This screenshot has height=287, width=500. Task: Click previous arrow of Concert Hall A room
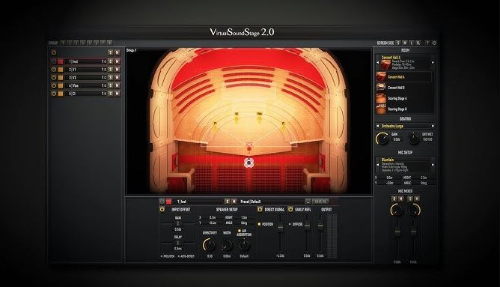pyautogui.click(x=377, y=63)
